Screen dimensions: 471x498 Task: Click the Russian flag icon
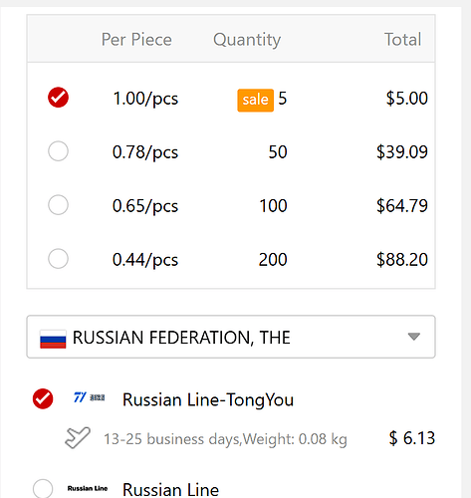pyautogui.click(x=53, y=339)
